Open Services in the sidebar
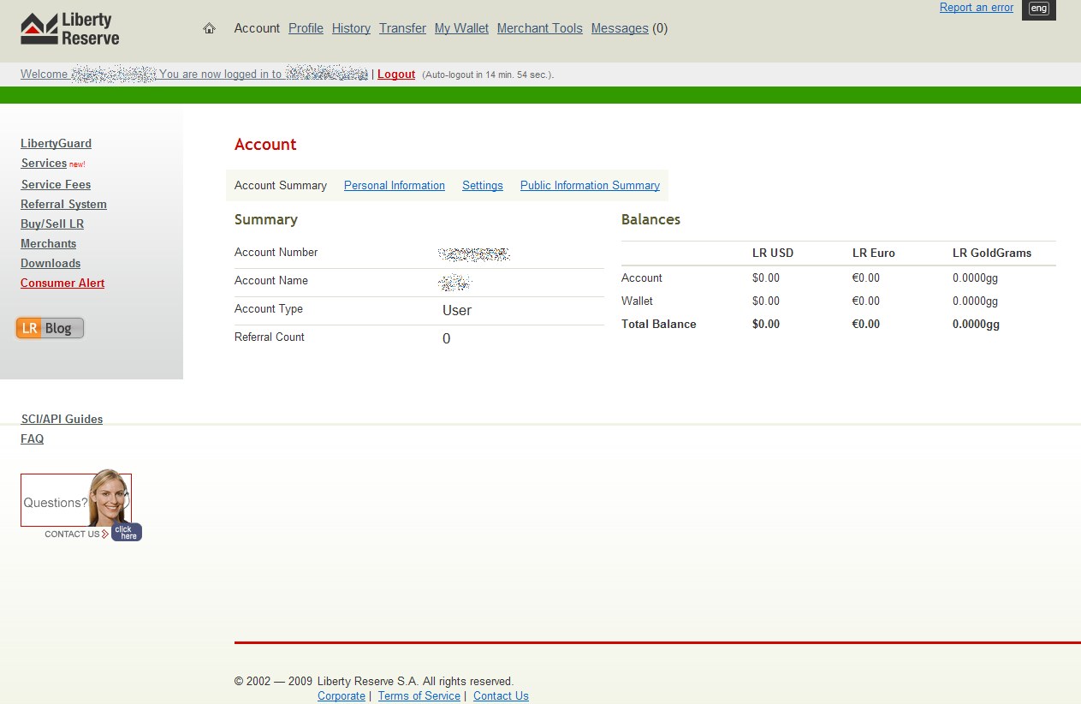 [44, 164]
